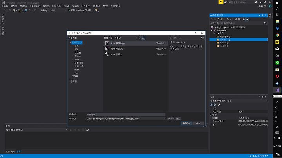Switch to the 오류 목록 tab

click(x=10, y=151)
